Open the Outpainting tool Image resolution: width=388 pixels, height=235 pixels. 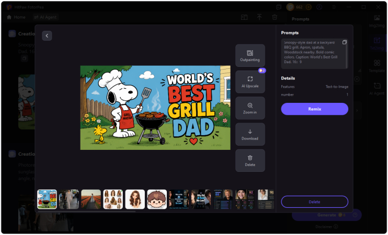point(250,55)
